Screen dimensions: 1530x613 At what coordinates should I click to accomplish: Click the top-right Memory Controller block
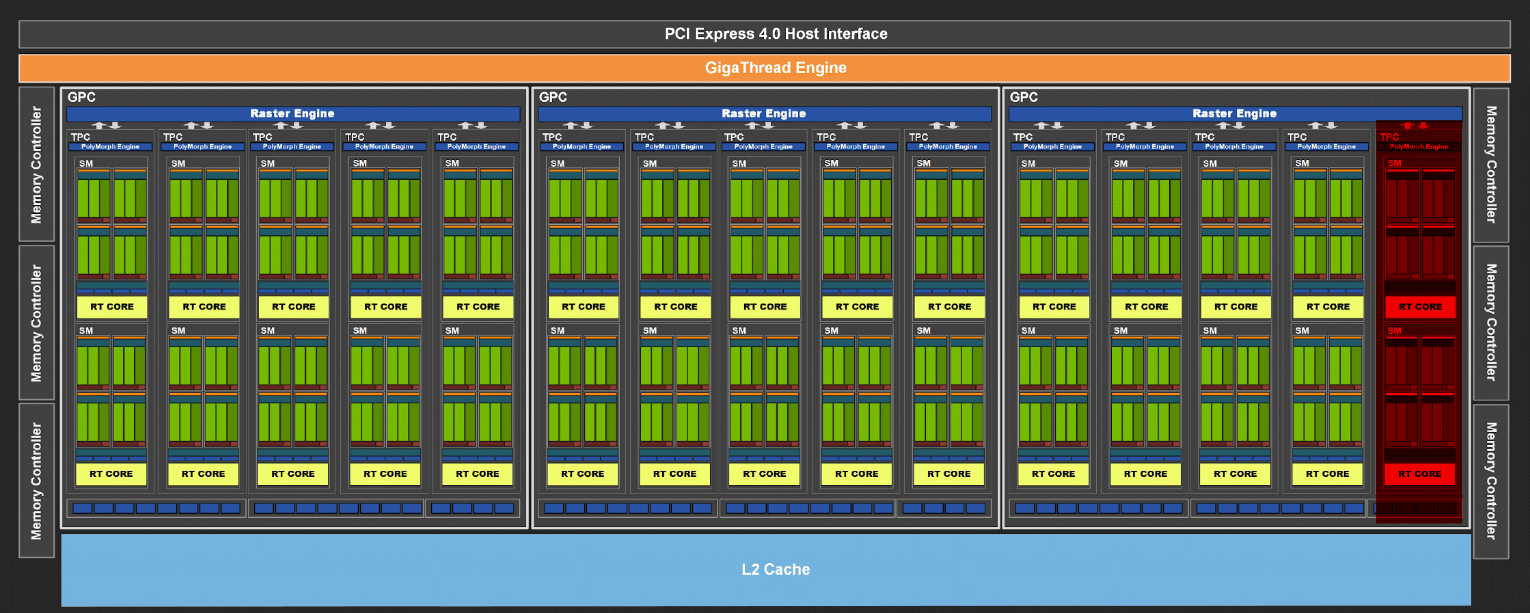tap(1491, 165)
